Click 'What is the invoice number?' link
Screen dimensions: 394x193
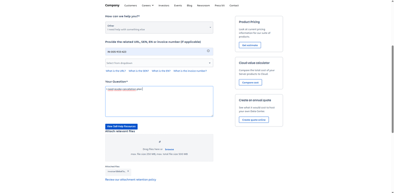pyautogui.click(x=190, y=71)
